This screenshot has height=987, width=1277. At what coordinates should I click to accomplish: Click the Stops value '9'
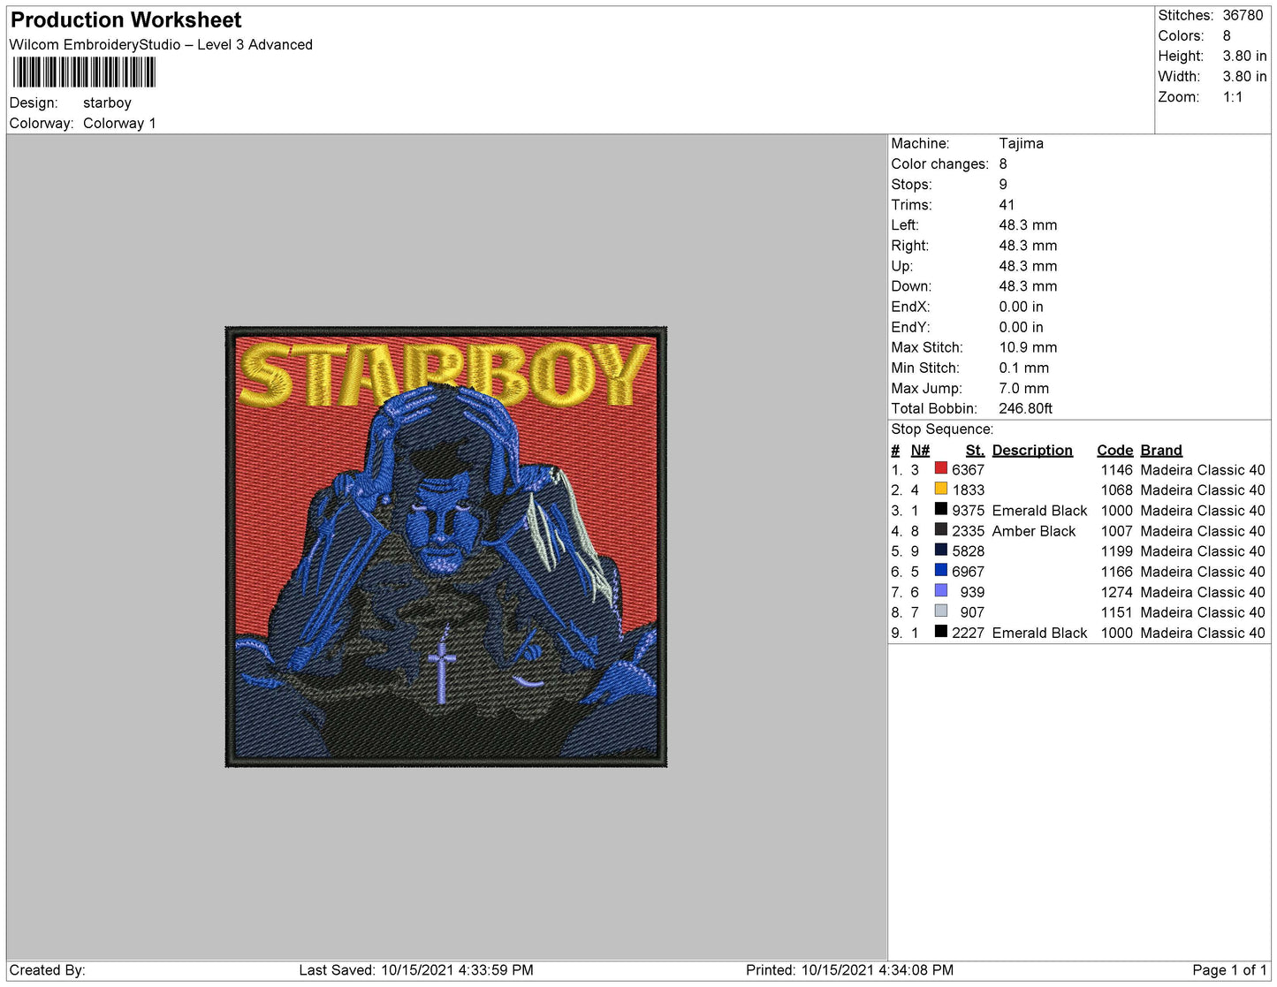pyautogui.click(x=1003, y=184)
